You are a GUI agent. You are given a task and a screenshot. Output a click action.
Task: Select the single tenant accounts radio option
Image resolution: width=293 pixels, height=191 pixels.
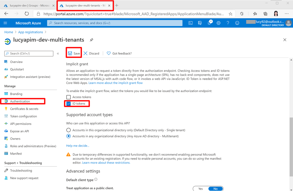pos(69,130)
